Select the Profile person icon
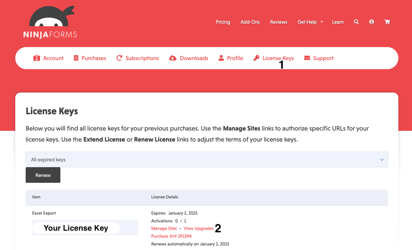Image resolution: width=412 pixels, height=250 pixels. tap(221, 58)
